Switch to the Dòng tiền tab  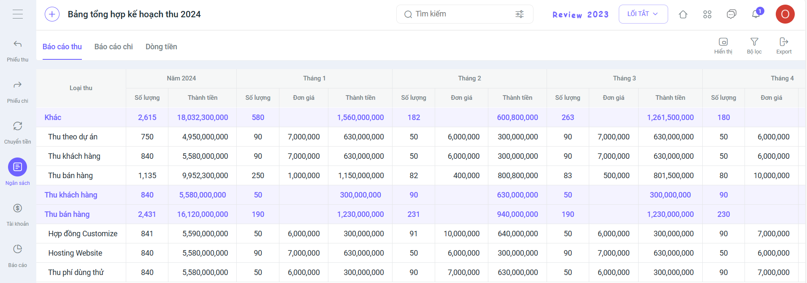click(x=161, y=47)
